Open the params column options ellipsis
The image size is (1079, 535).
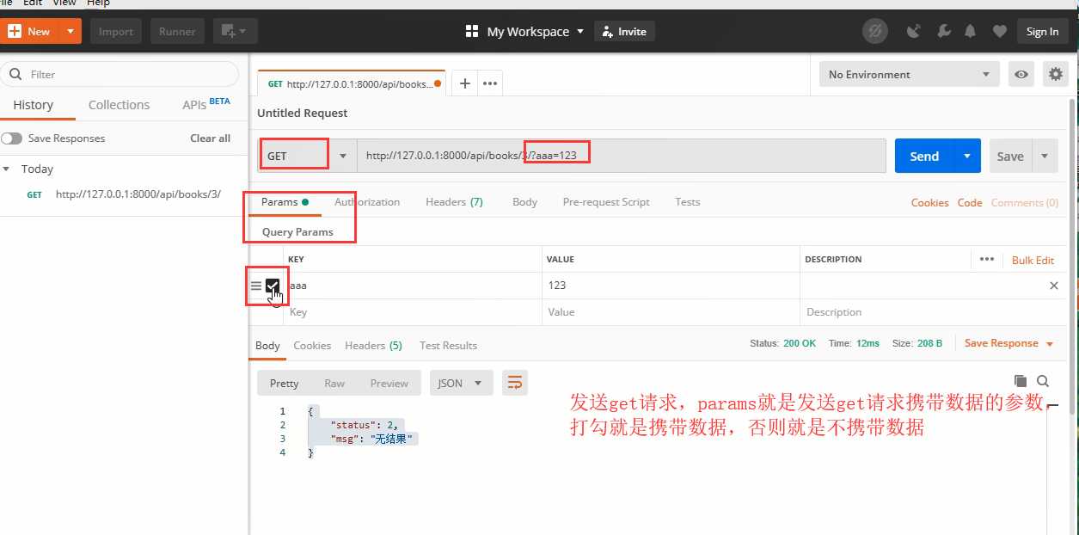(x=986, y=260)
